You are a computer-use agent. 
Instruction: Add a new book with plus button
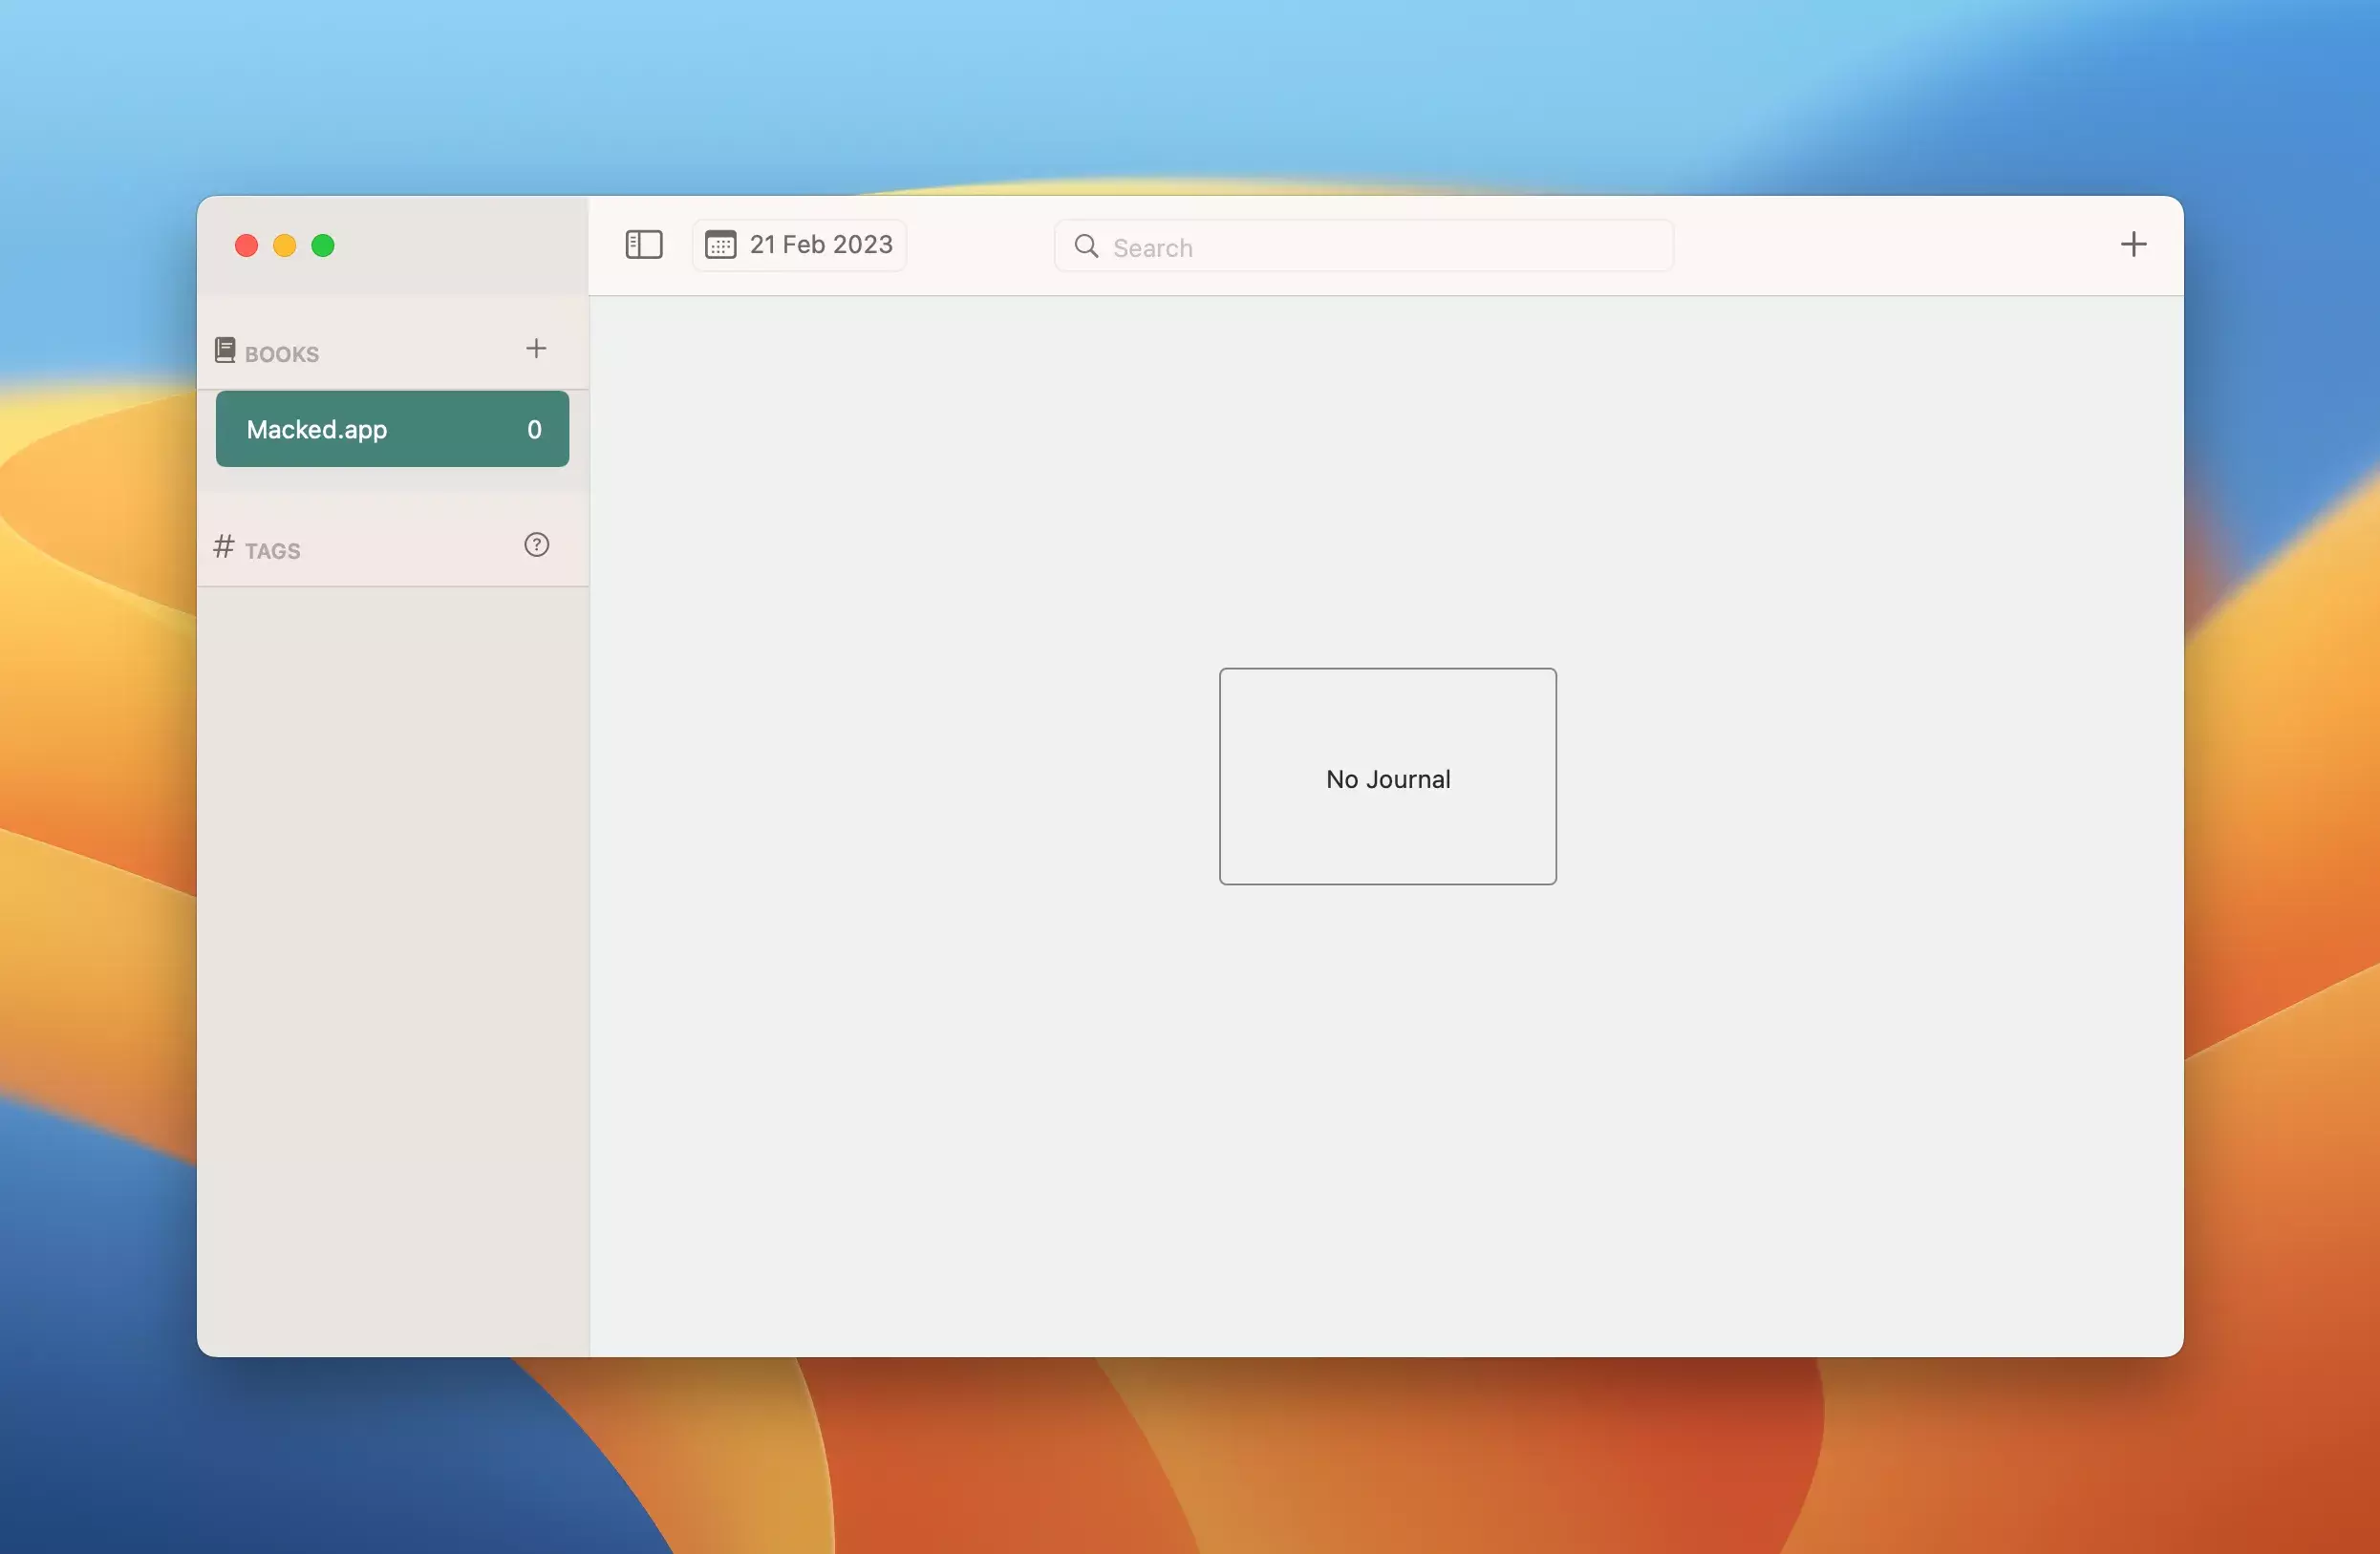pyautogui.click(x=536, y=349)
